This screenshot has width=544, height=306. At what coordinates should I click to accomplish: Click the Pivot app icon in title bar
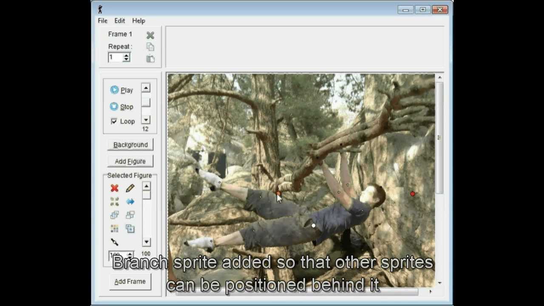pos(100,9)
